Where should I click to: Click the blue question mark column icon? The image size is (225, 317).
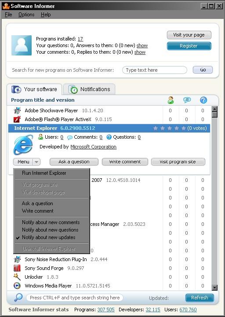click(x=203, y=100)
